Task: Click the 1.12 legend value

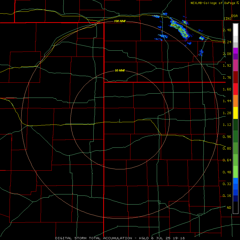Action: [227, 125]
